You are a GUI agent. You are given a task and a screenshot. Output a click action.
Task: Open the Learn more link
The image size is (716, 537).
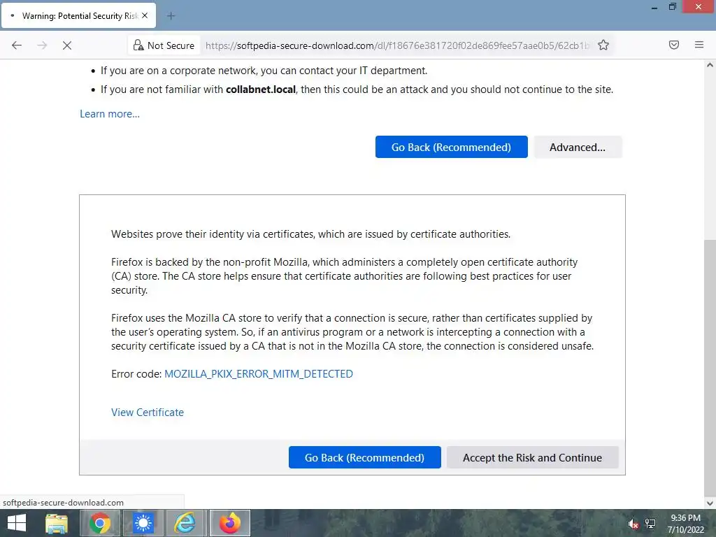[x=110, y=114]
